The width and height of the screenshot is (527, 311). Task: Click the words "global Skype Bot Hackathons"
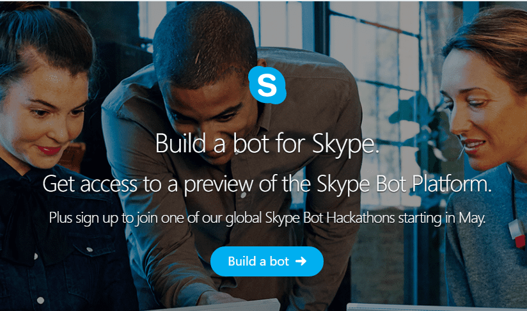pos(310,218)
